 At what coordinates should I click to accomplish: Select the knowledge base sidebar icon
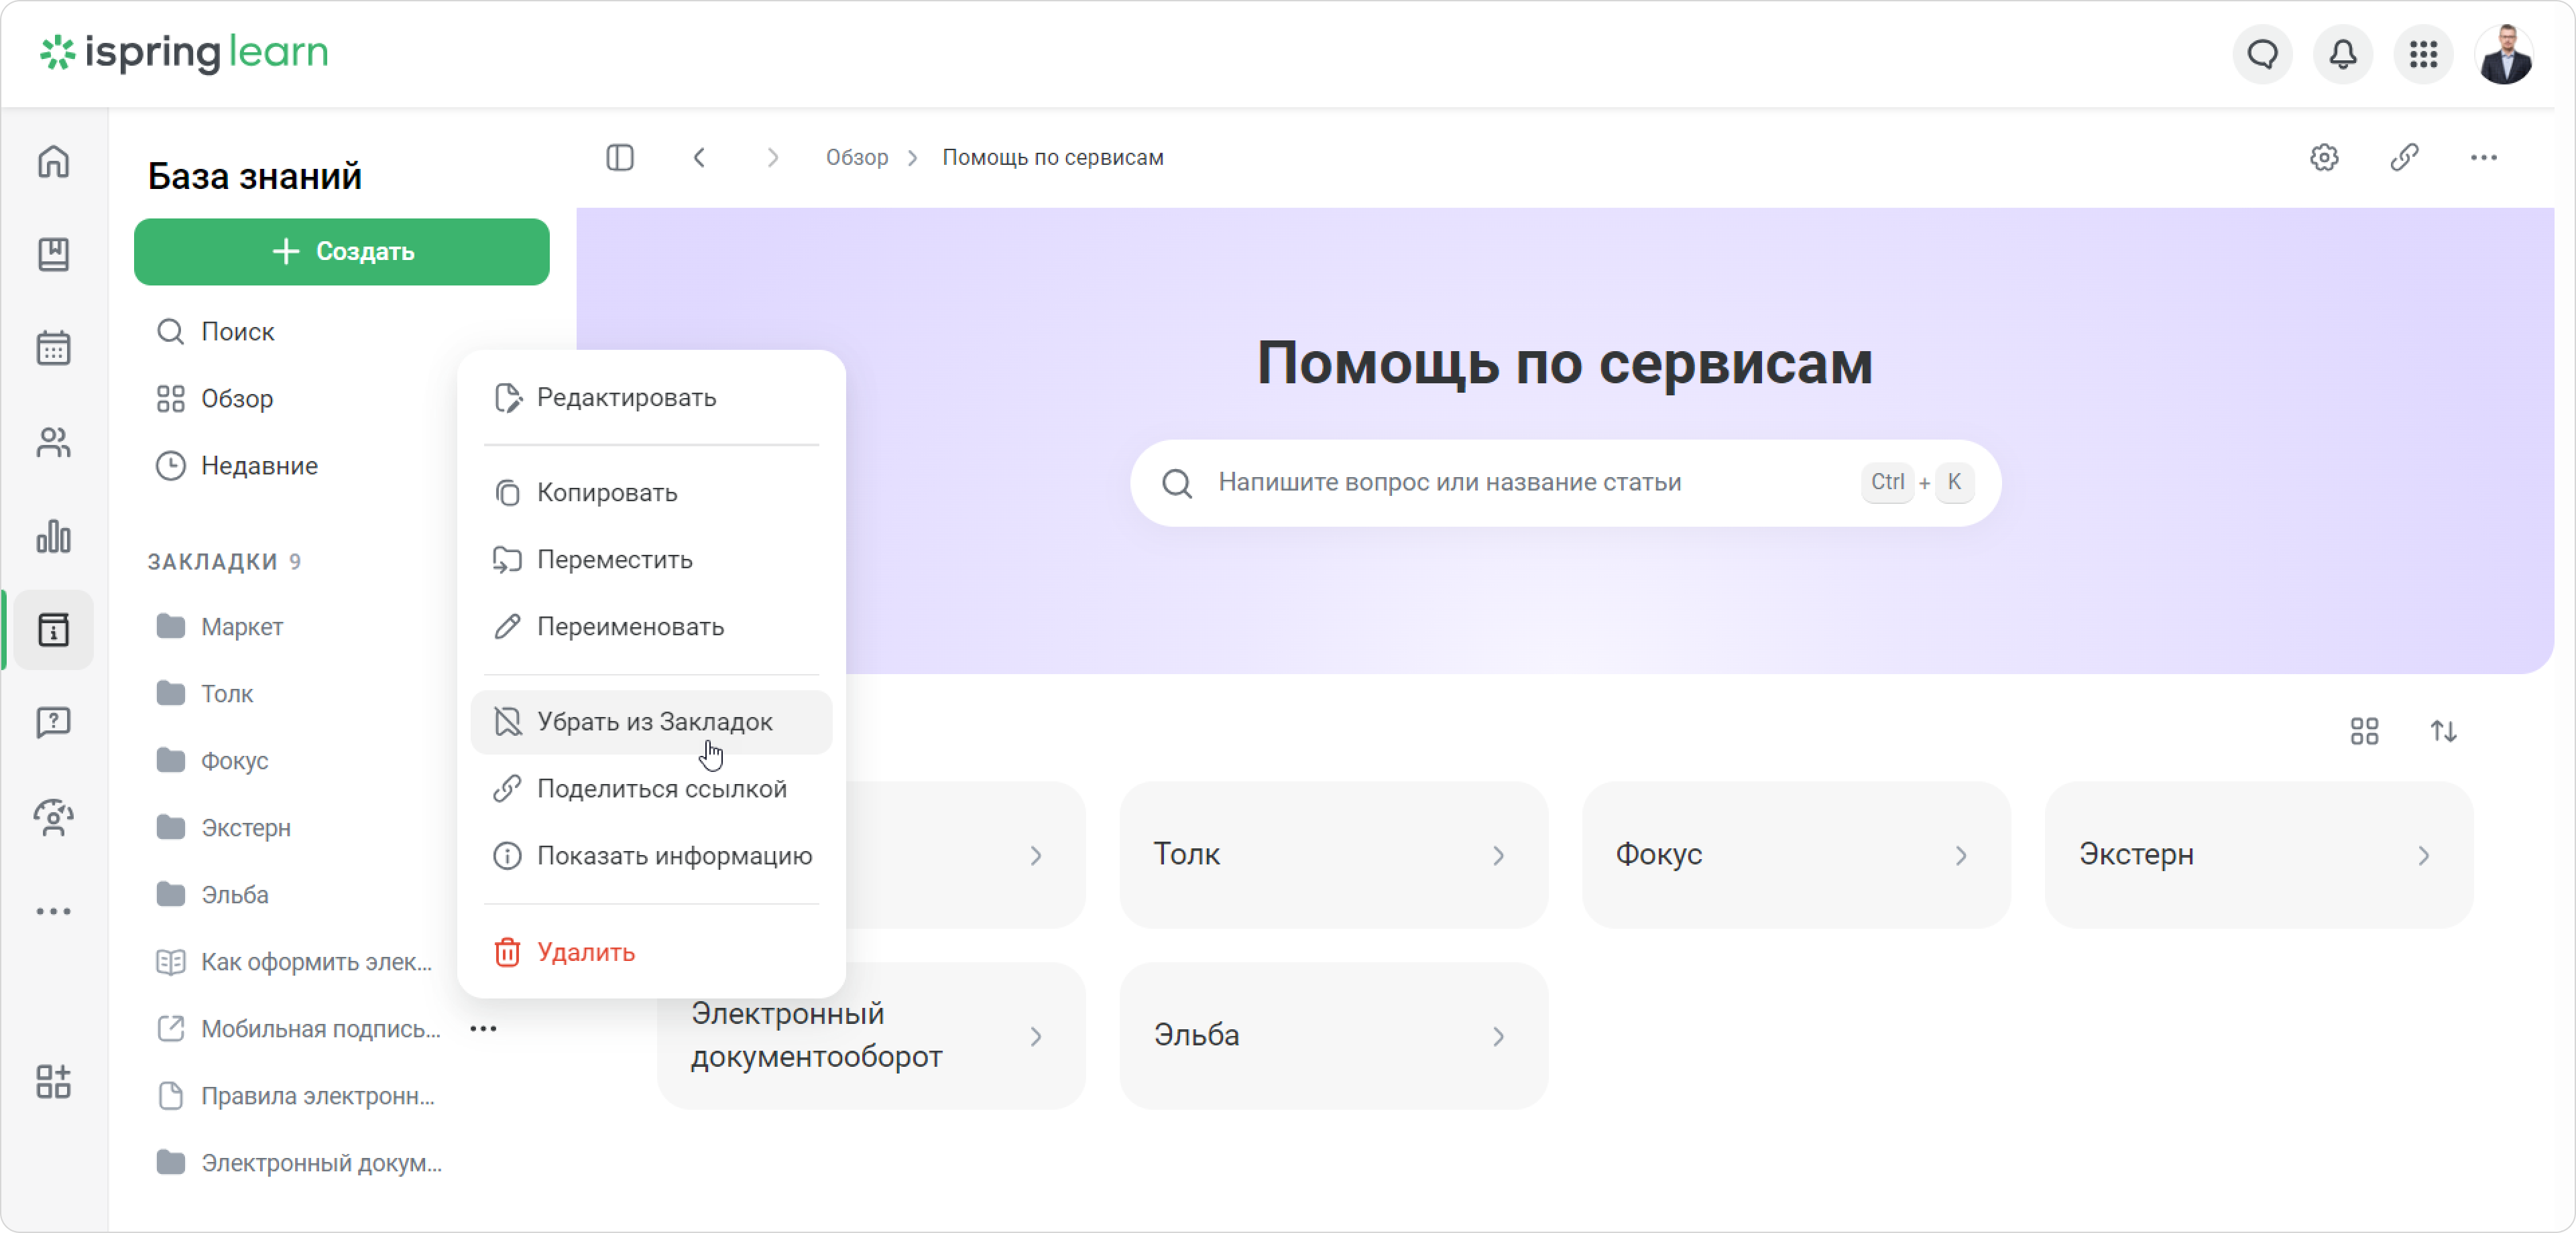54,629
